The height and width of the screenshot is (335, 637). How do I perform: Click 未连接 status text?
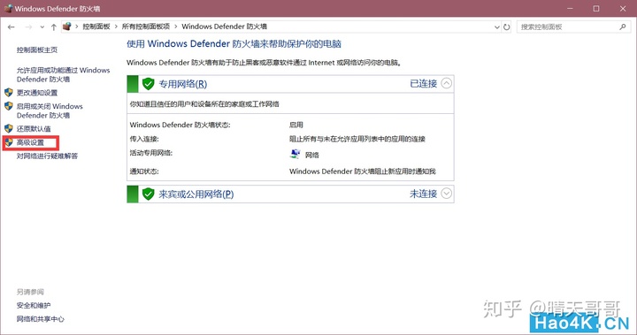pyautogui.click(x=423, y=194)
